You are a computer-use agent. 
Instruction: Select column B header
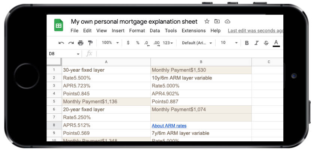click(201, 62)
